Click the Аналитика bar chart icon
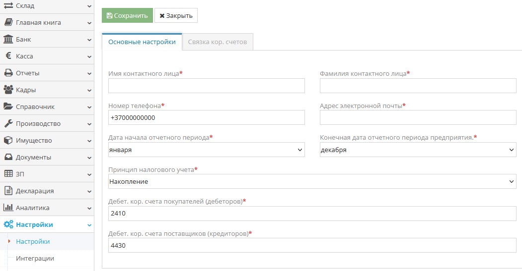 tap(8, 208)
